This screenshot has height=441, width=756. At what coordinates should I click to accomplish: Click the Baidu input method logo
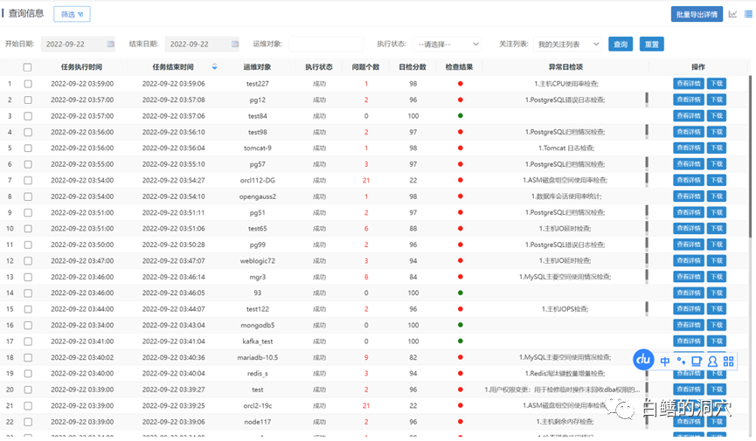pyautogui.click(x=644, y=360)
